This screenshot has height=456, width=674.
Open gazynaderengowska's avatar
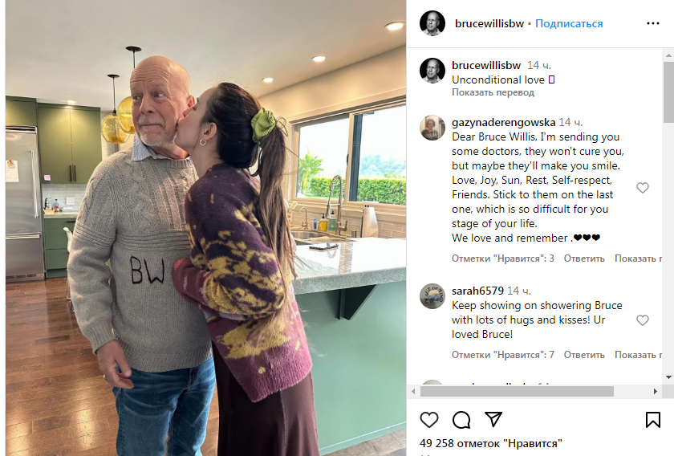[x=432, y=128]
